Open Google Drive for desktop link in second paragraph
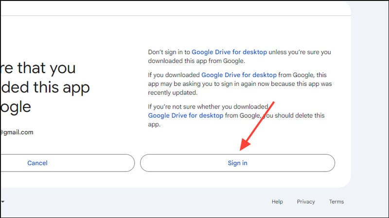This screenshot has width=389, height=218. coord(239,75)
